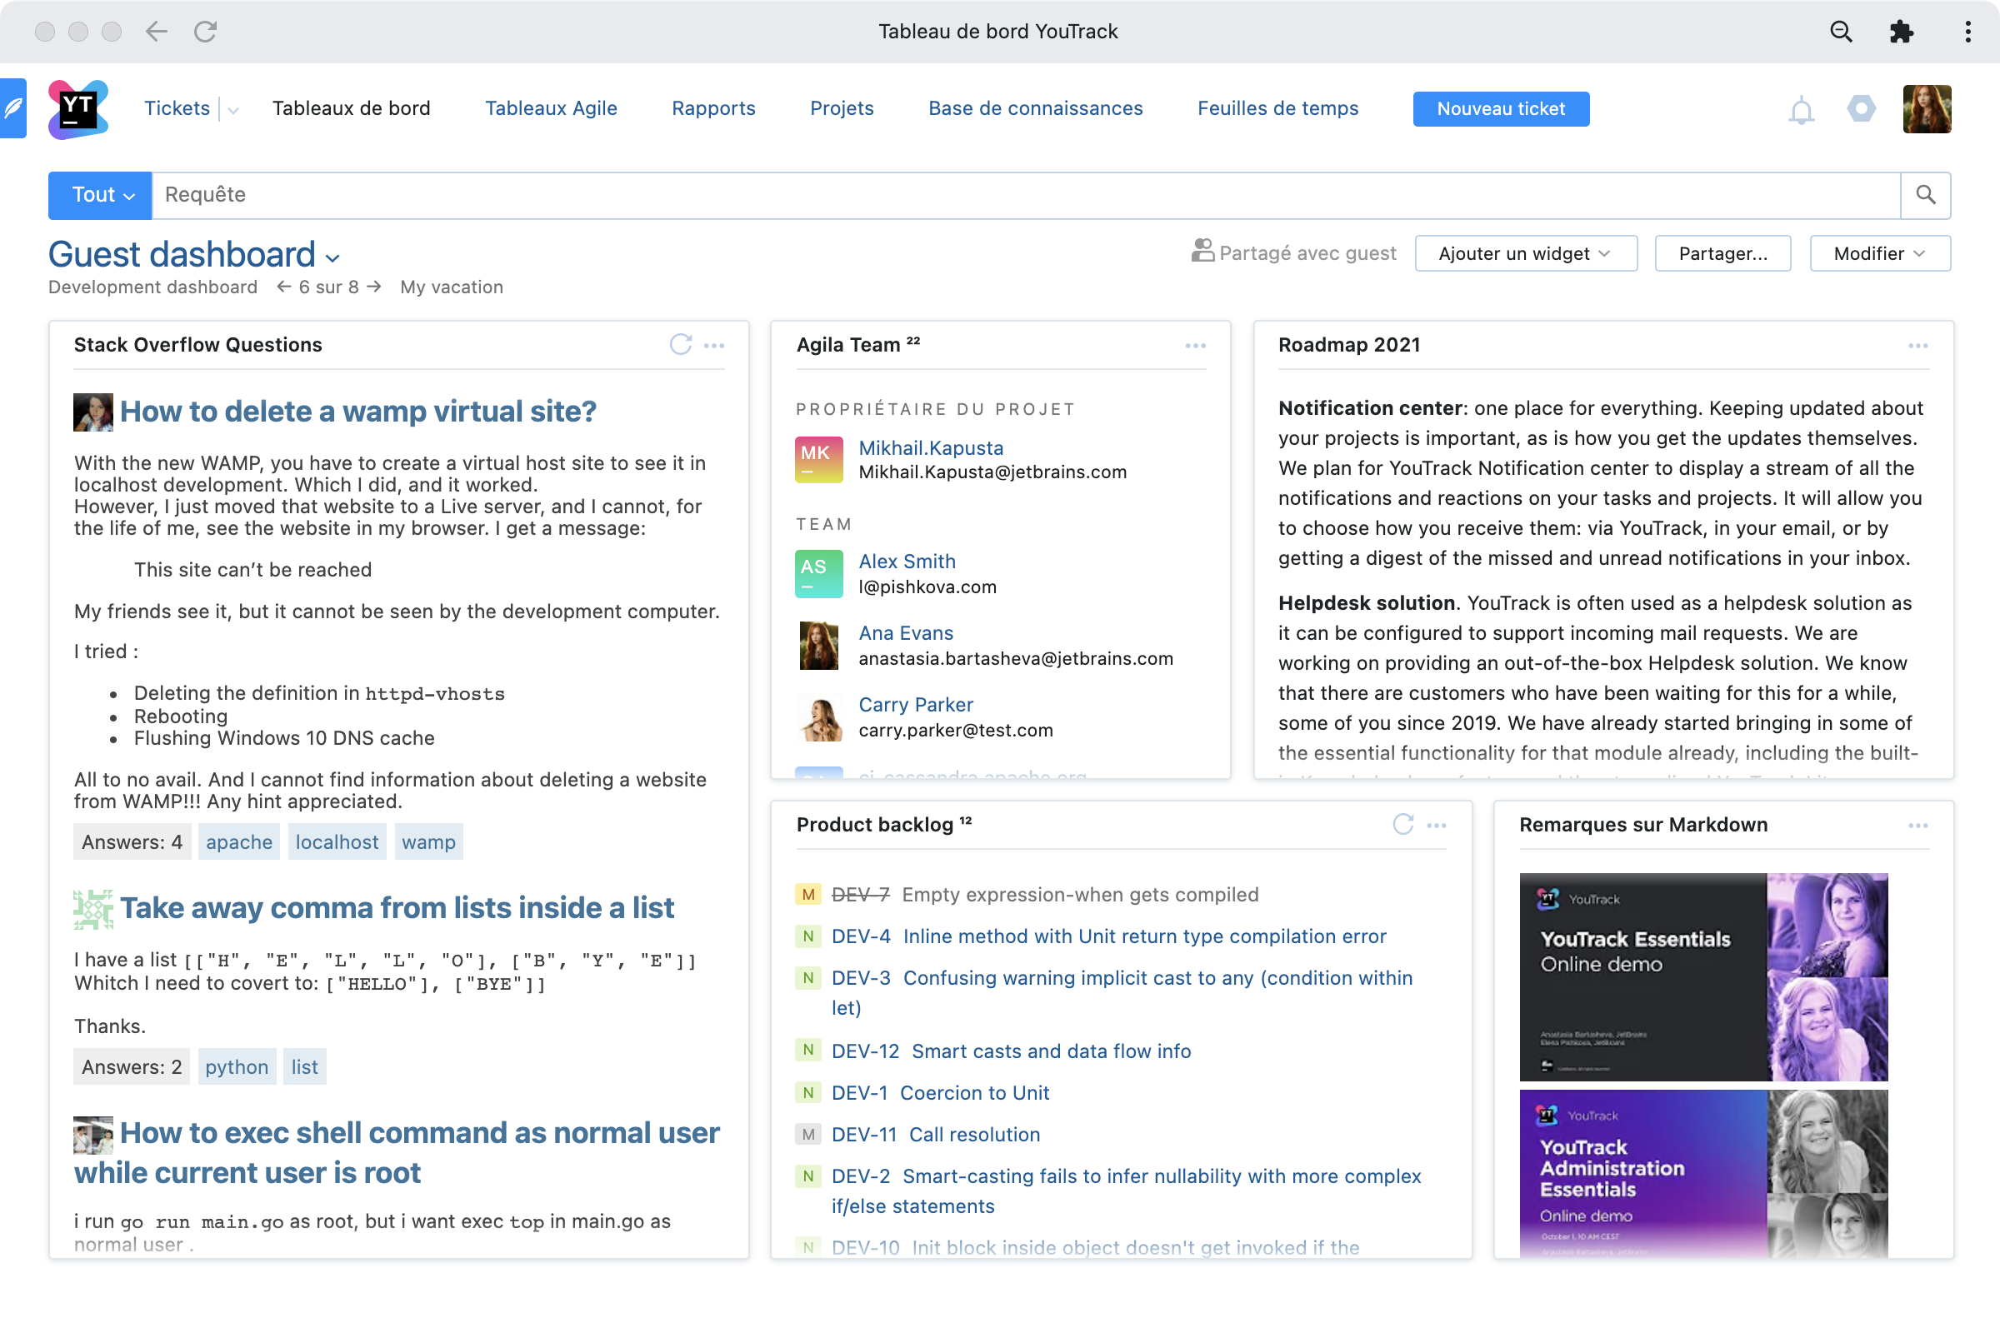Open Development dashboard link
2000x1333 pixels.
(153, 287)
